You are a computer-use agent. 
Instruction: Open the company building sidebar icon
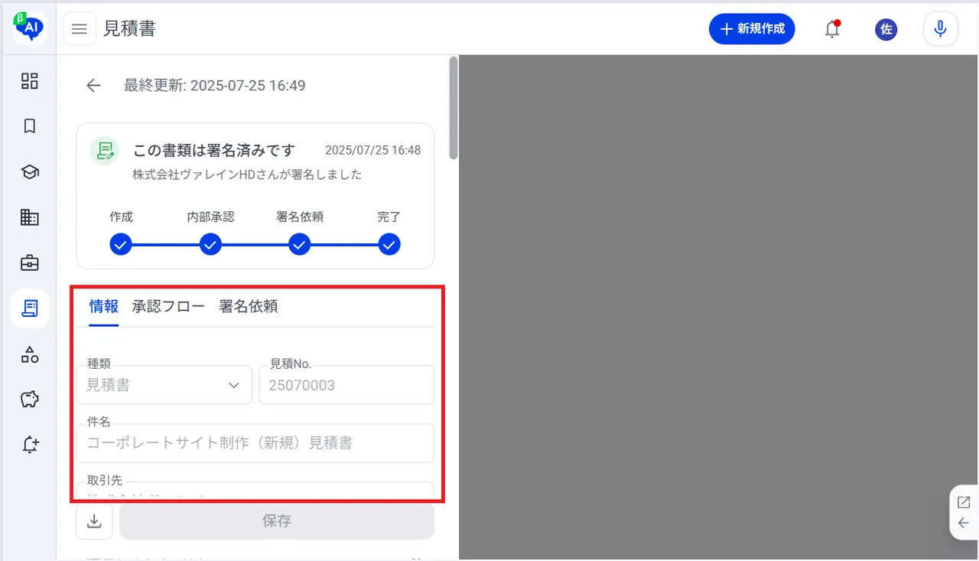tap(30, 217)
